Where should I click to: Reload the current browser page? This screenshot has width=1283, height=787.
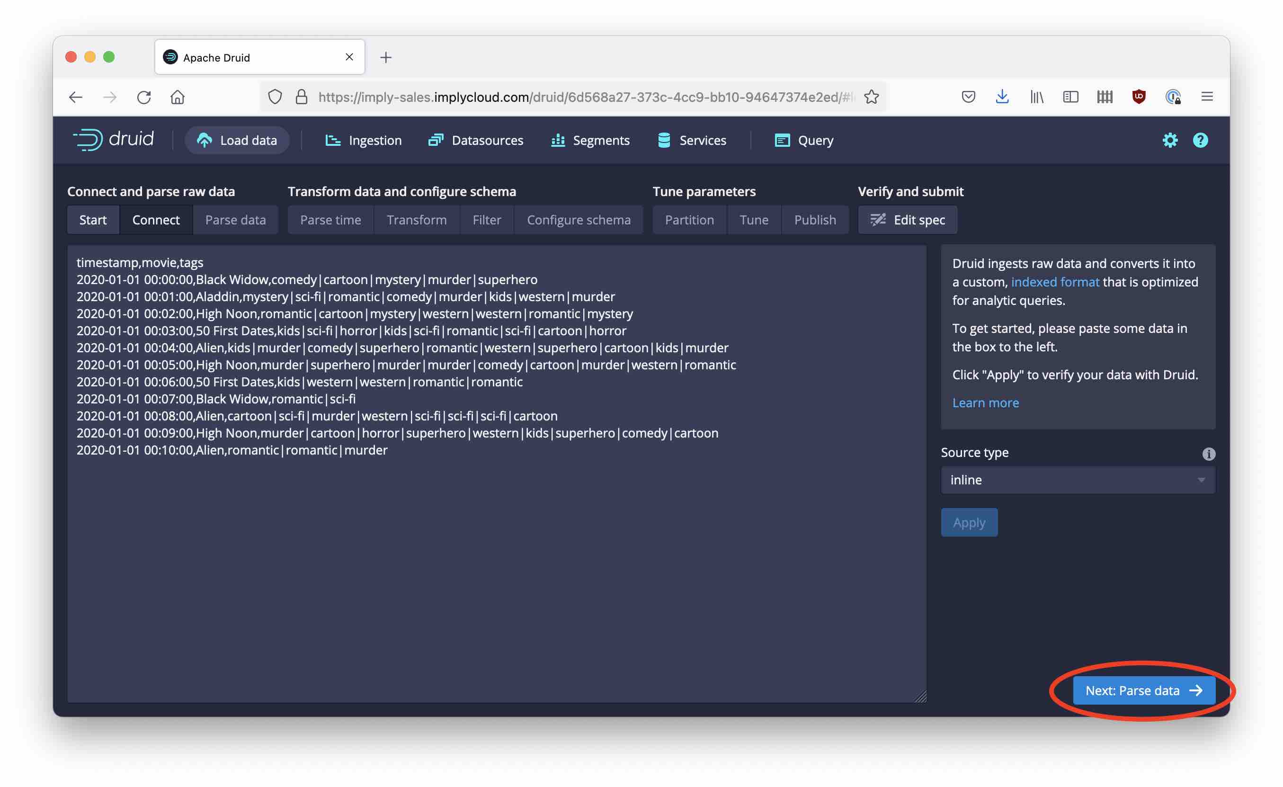pyautogui.click(x=144, y=97)
